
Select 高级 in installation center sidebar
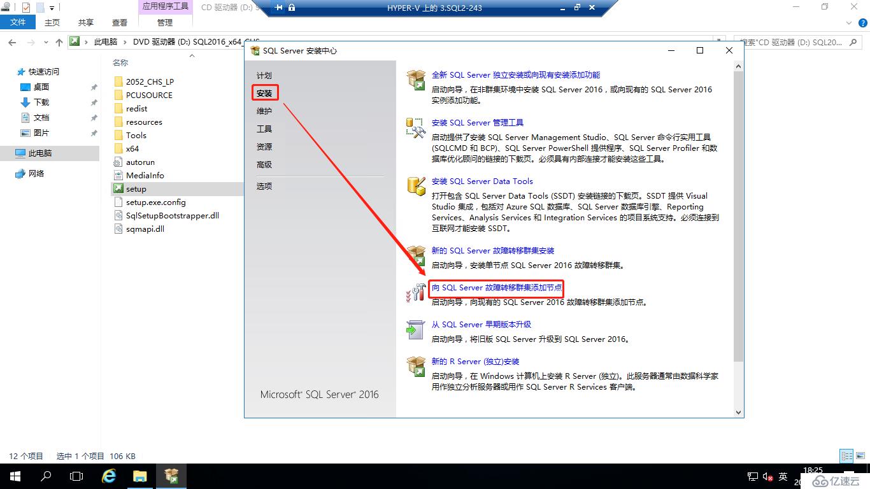(264, 165)
